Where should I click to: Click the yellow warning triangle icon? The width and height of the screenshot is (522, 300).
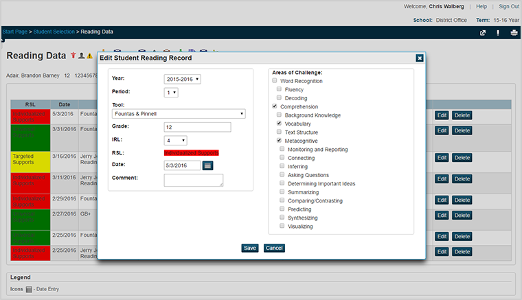point(89,55)
